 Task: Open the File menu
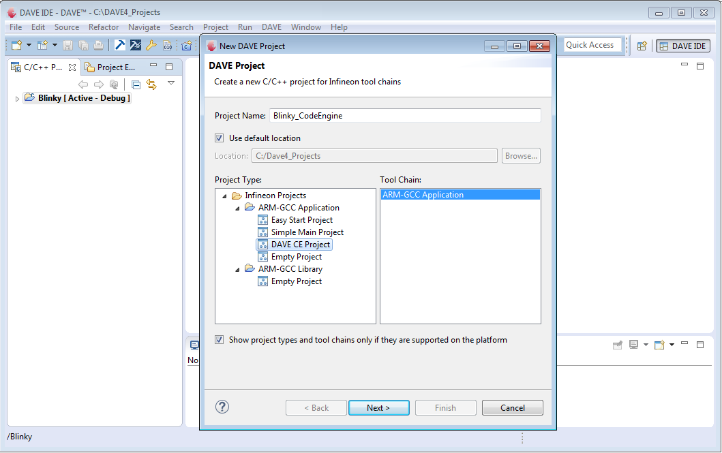(x=16, y=27)
